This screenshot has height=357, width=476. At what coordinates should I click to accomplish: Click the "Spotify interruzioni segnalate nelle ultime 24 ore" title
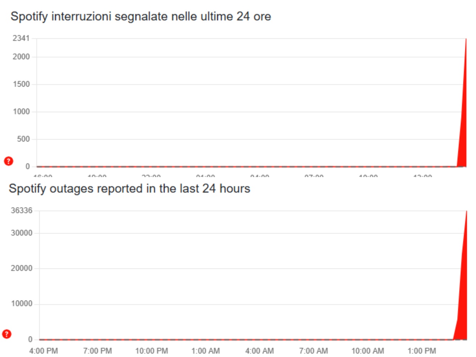point(141,16)
